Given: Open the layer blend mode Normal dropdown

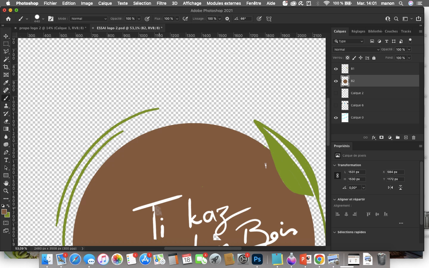Looking at the screenshot, I should pyautogui.click(x=356, y=49).
